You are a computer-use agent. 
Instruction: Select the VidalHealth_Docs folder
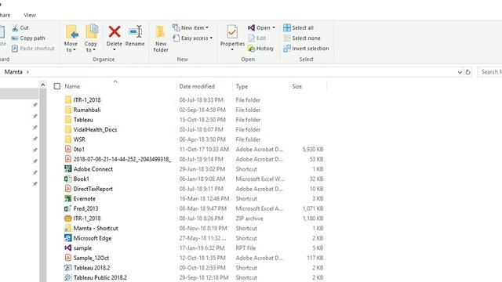pyautogui.click(x=95, y=129)
